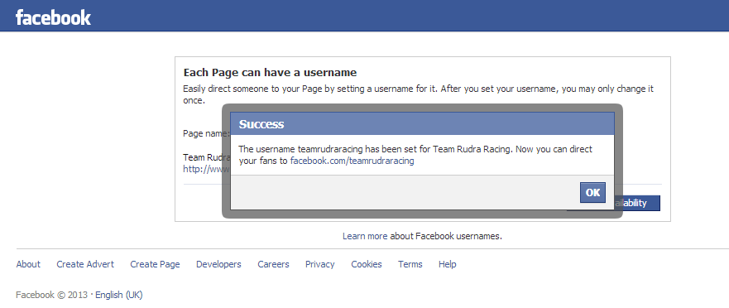This screenshot has height=308, width=729.
Task: Open the Careers link
Action: (273, 264)
